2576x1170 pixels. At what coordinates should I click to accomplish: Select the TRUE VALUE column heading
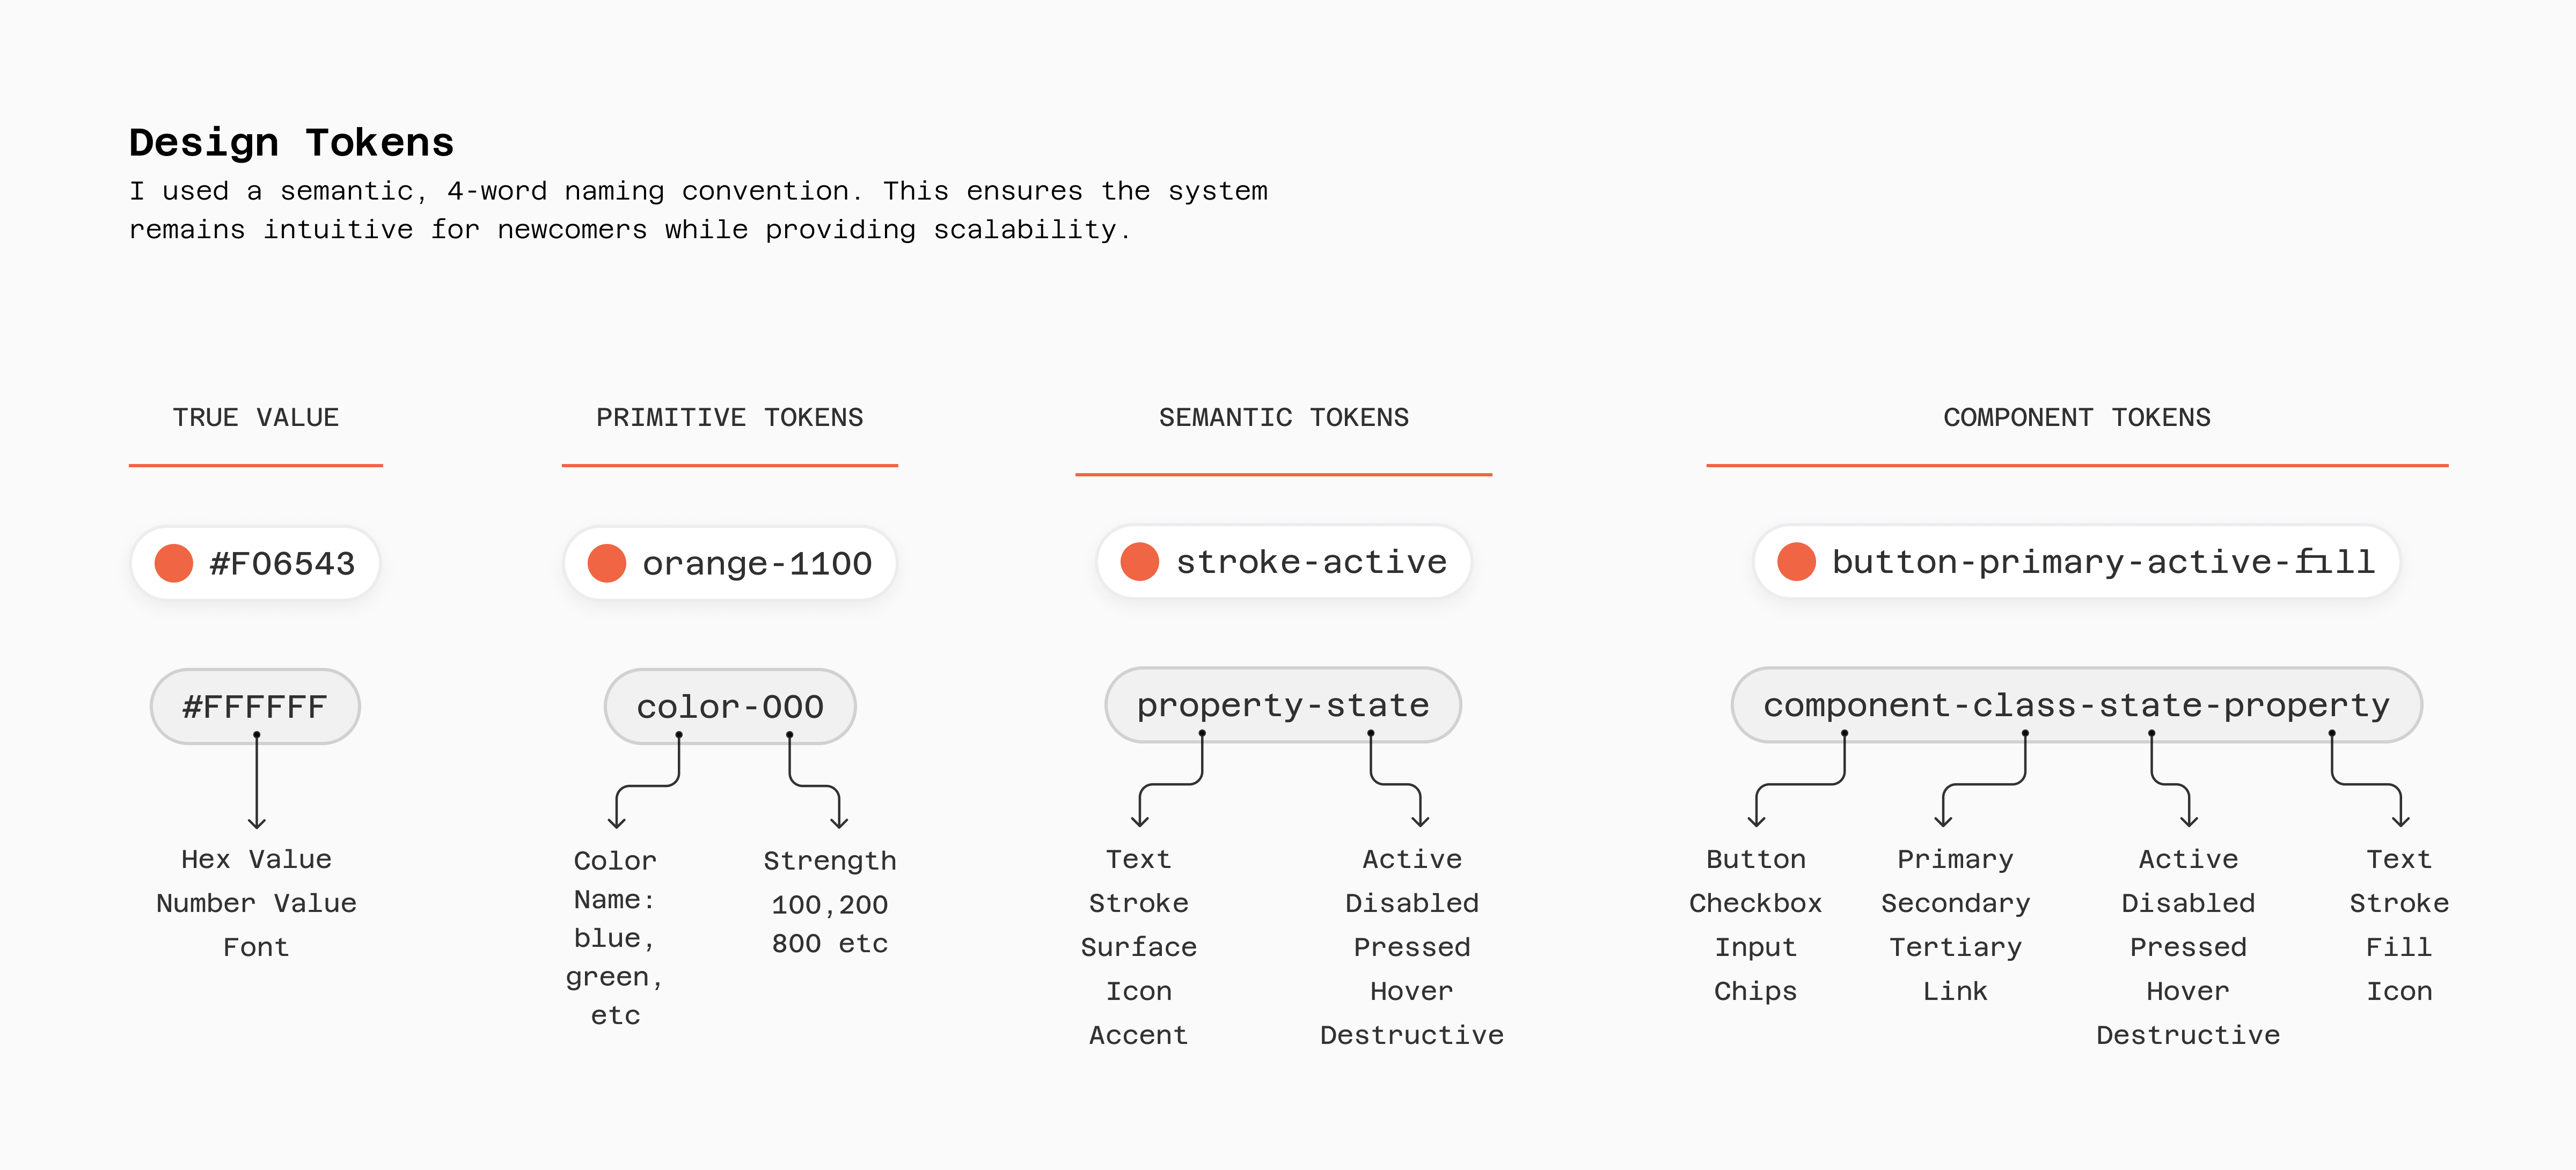(x=256, y=417)
